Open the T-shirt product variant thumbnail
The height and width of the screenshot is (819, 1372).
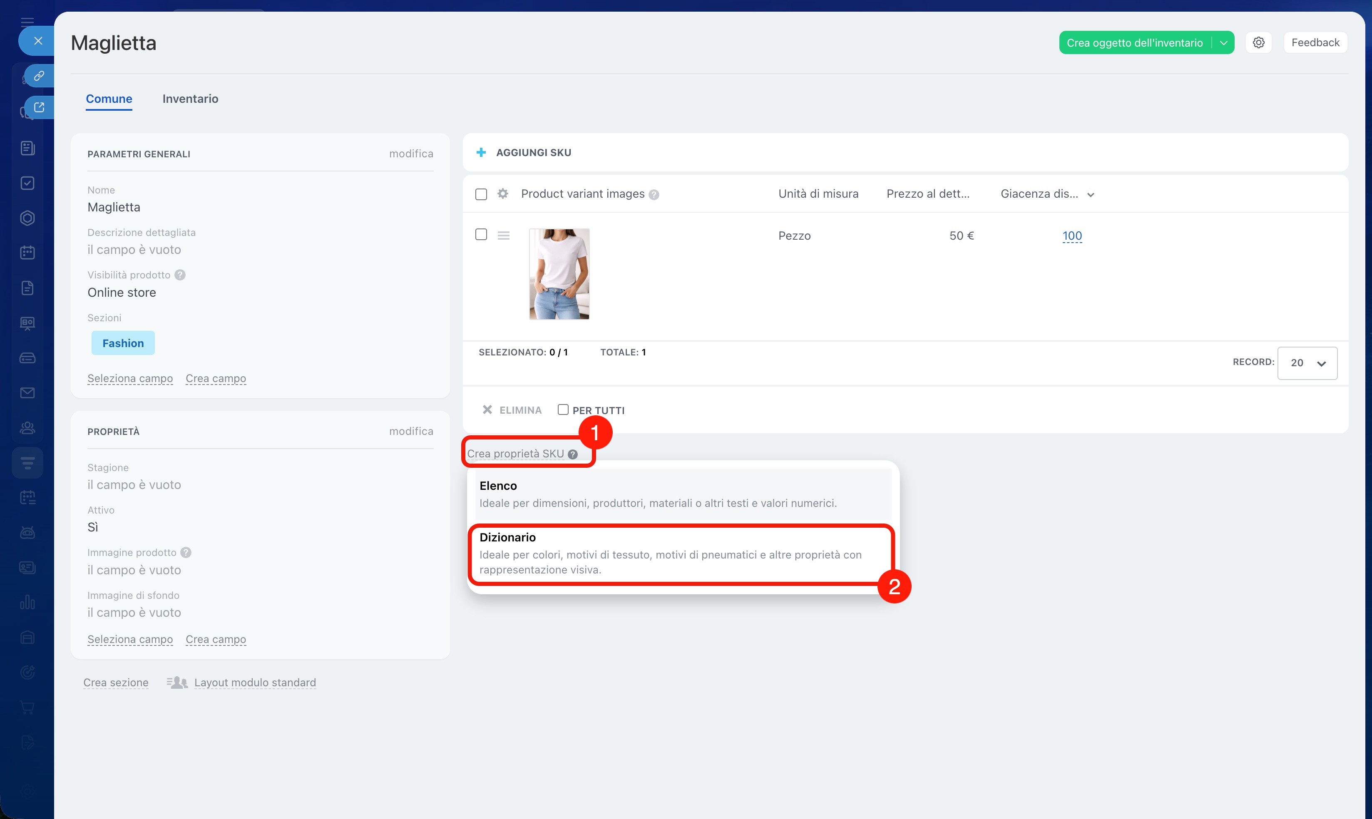coord(559,274)
